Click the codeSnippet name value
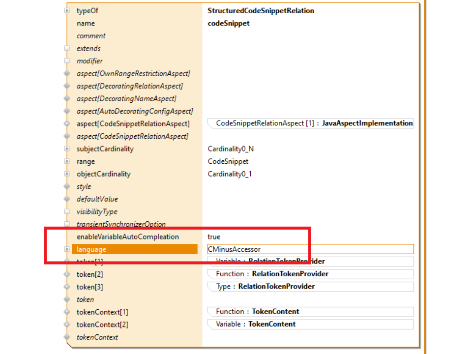This screenshot has height=354, width=472. coord(229,24)
